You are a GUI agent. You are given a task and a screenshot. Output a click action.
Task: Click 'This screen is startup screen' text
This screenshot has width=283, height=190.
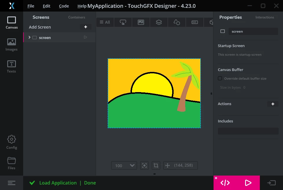click(x=240, y=55)
